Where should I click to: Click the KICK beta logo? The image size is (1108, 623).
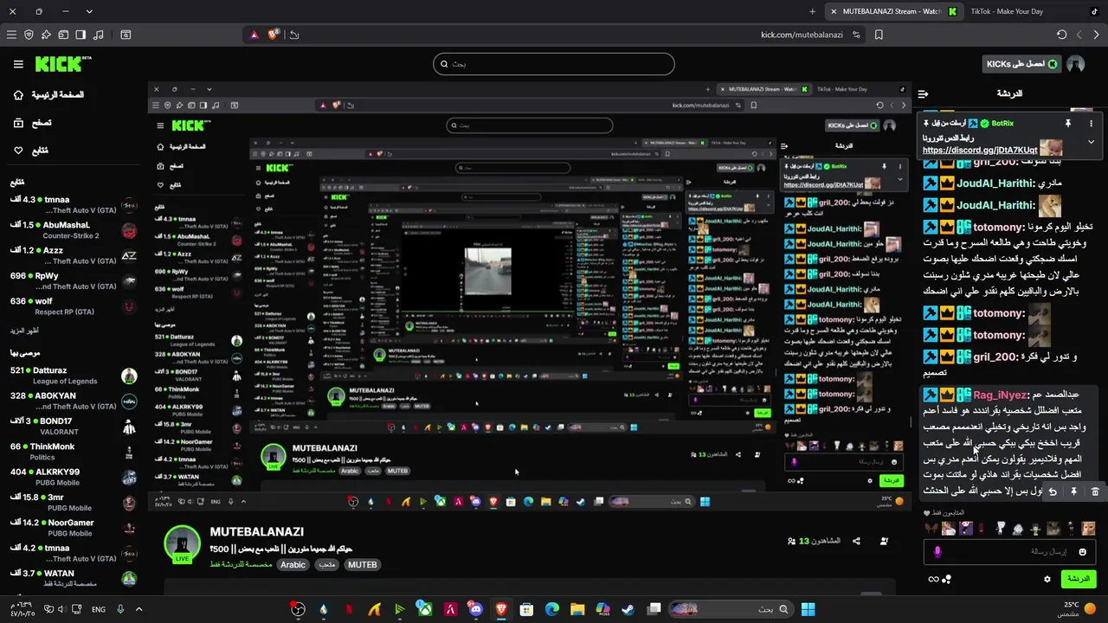(x=63, y=64)
